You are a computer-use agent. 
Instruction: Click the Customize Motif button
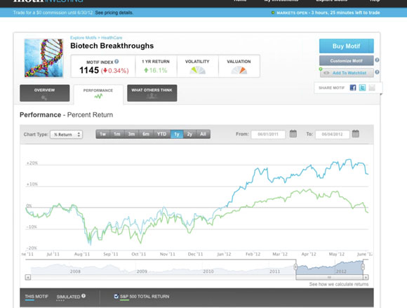click(x=346, y=61)
